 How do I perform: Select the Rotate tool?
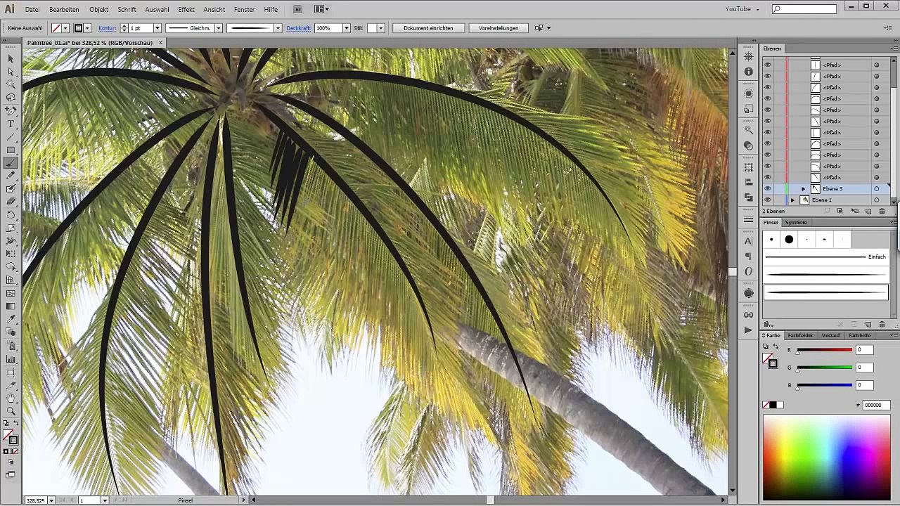click(x=11, y=215)
